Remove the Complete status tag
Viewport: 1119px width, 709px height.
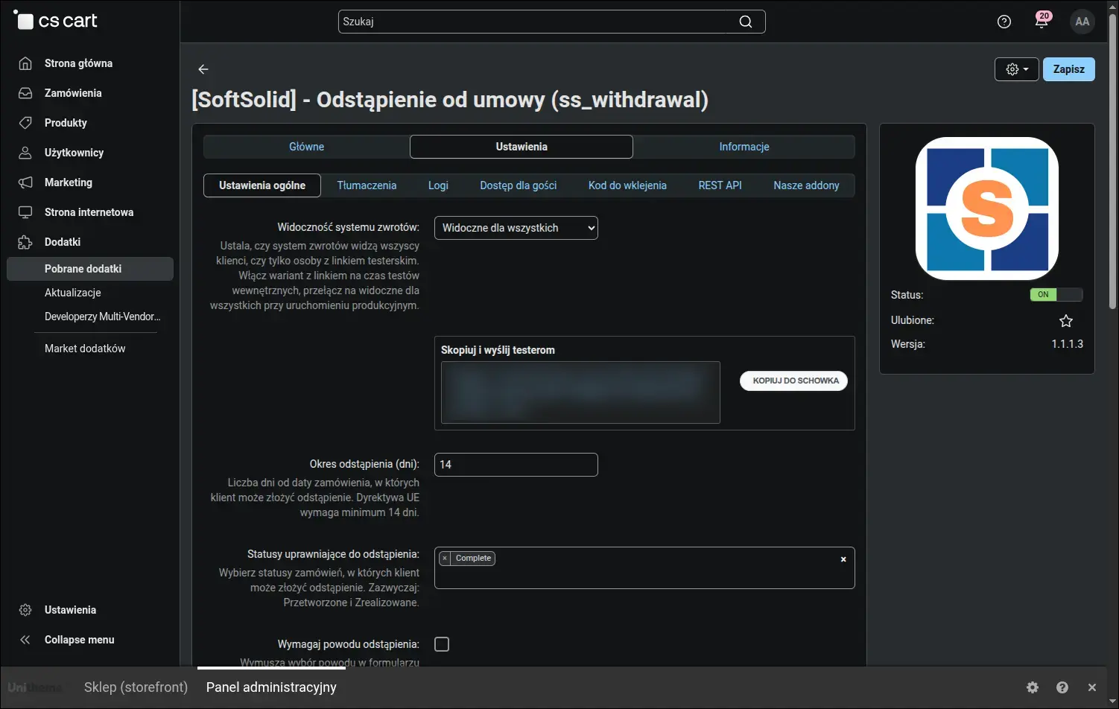pyautogui.click(x=445, y=558)
